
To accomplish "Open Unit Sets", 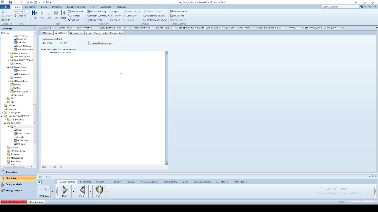I will pos(20,16).
